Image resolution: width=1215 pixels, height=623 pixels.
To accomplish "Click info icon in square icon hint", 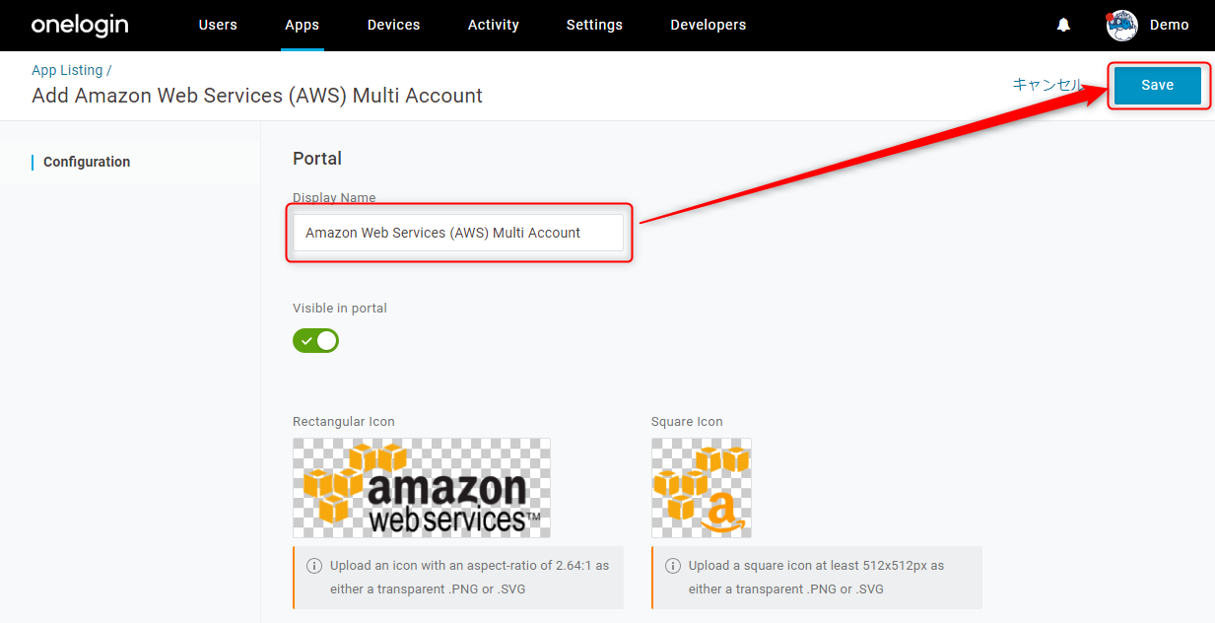I will pos(673,566).
